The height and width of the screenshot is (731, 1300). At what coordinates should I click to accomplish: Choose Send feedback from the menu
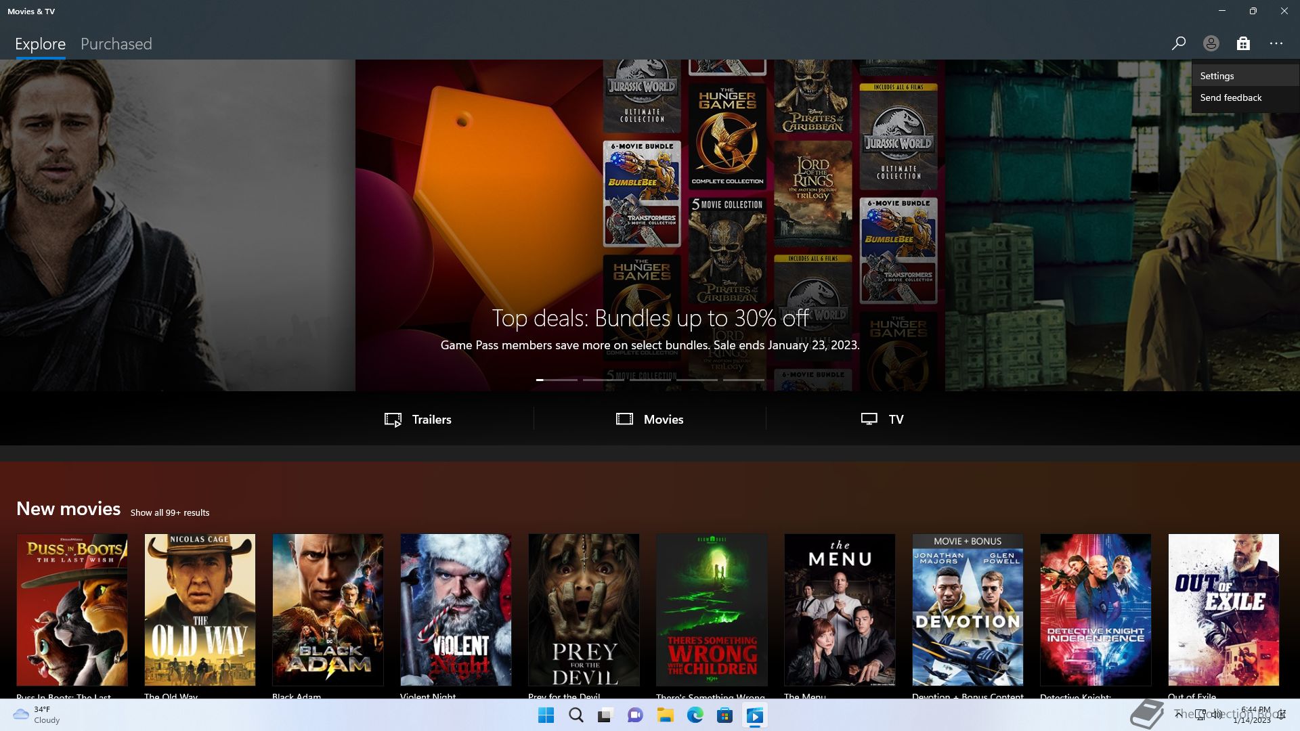1246,97
